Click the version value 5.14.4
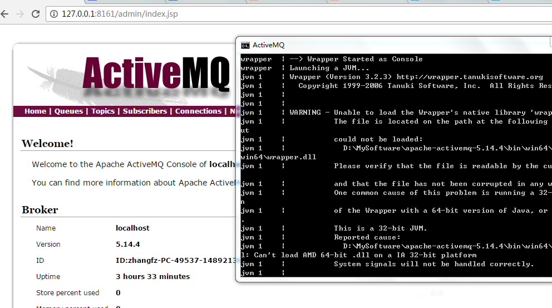This screenshot has height=308, width=552. click(x=128, y=245)
